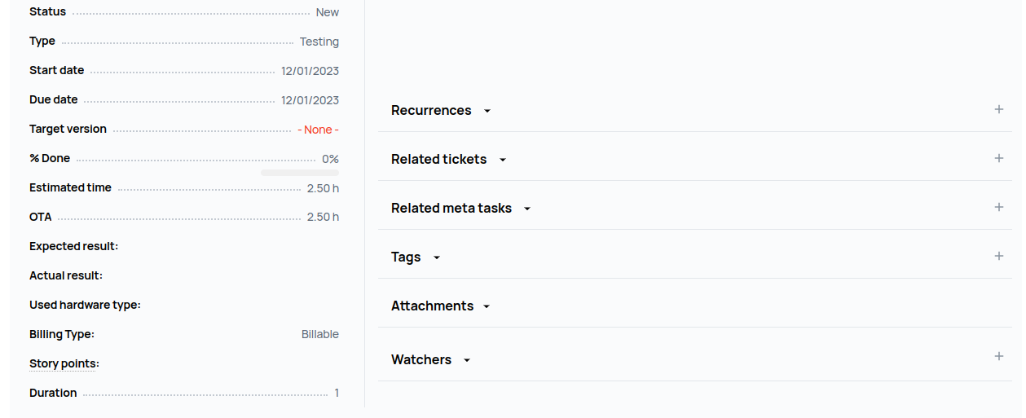
Task: Click the % Done progress bar
Action: (x=300, y=173)
